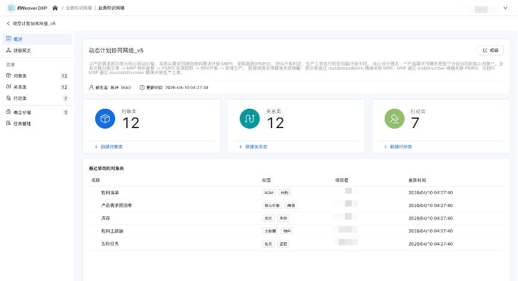Viewport: 518px width, 281px height.
Task: Click 新建行动类 link
Action: pos(398,147)
